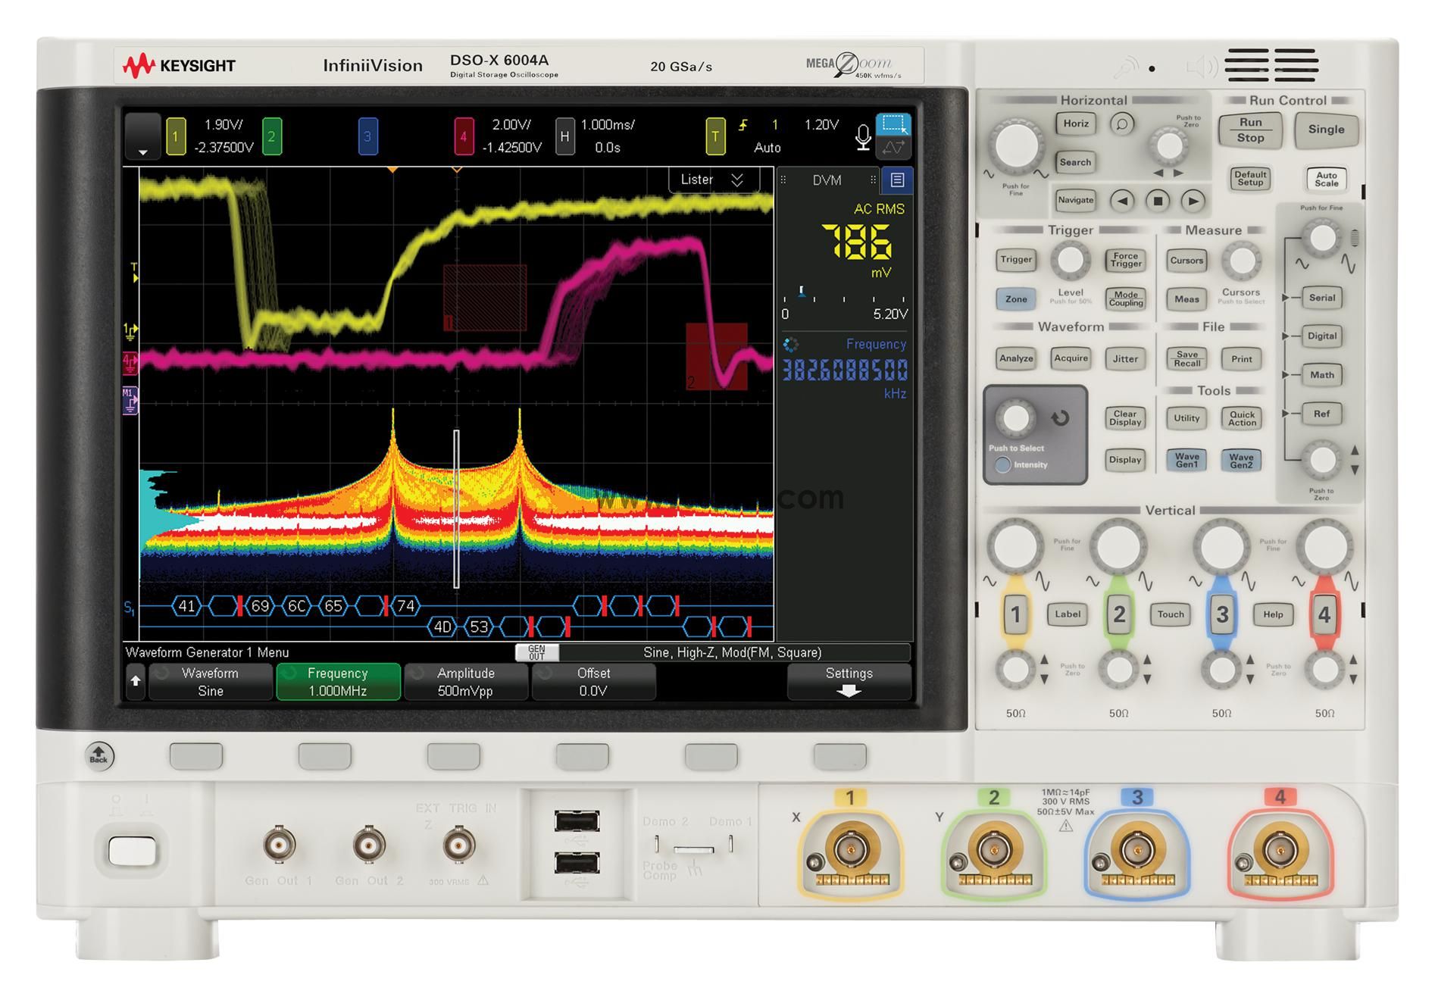Tap the H horizontal indicator
1435x997 pixels.
[564, 137]
